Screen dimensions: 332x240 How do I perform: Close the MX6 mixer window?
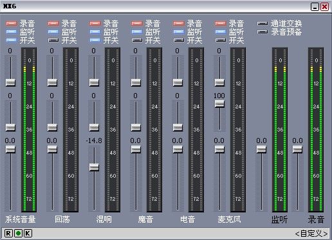325,7
